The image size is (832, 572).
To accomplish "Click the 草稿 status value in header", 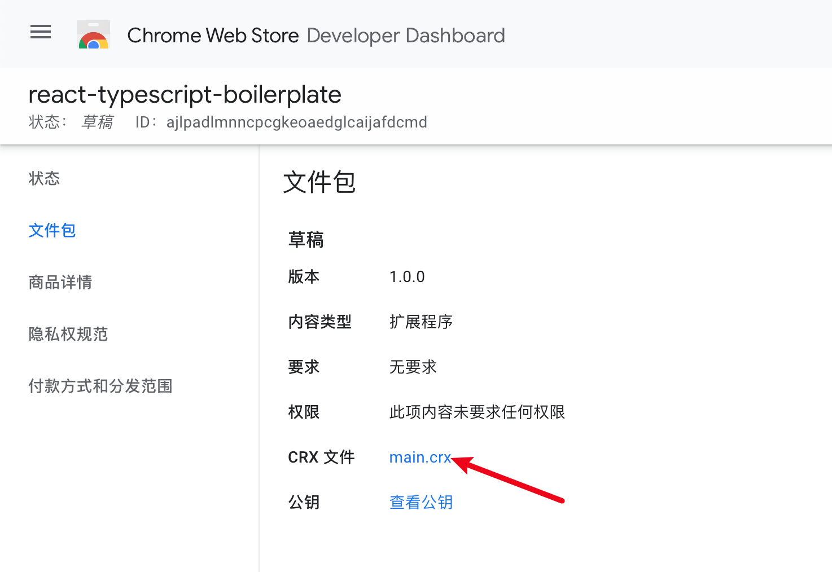I will coord(97,122).
